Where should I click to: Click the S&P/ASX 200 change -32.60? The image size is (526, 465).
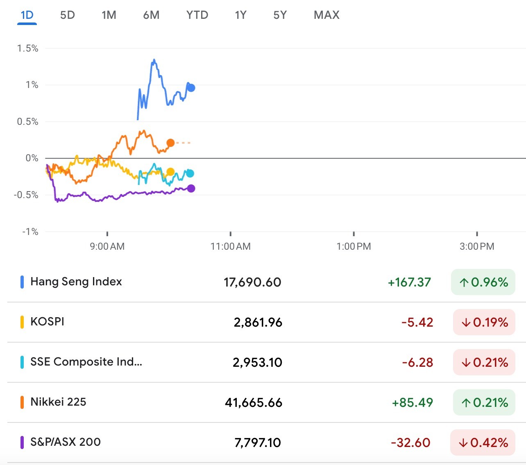[410, 442]
